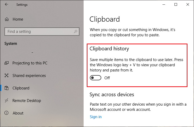Click the magnifier icon in search box
This screenshot has height=127, width=194.
coord(76,32)
